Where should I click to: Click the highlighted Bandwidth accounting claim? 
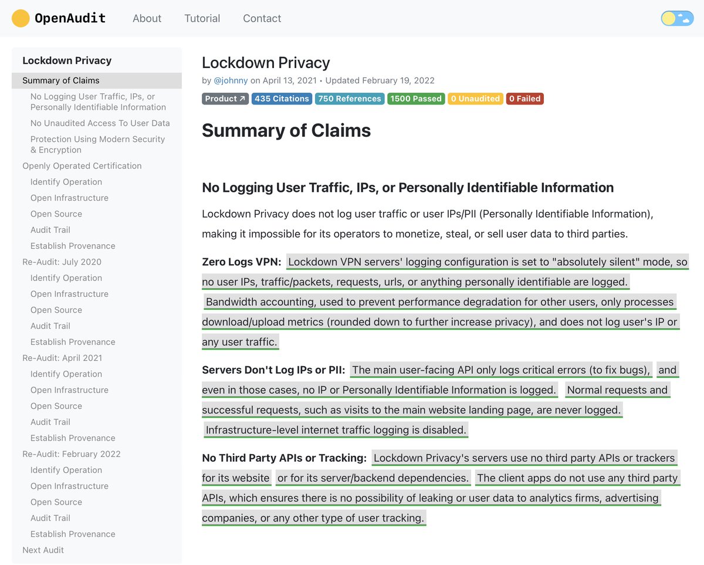(x=440, y=322)
